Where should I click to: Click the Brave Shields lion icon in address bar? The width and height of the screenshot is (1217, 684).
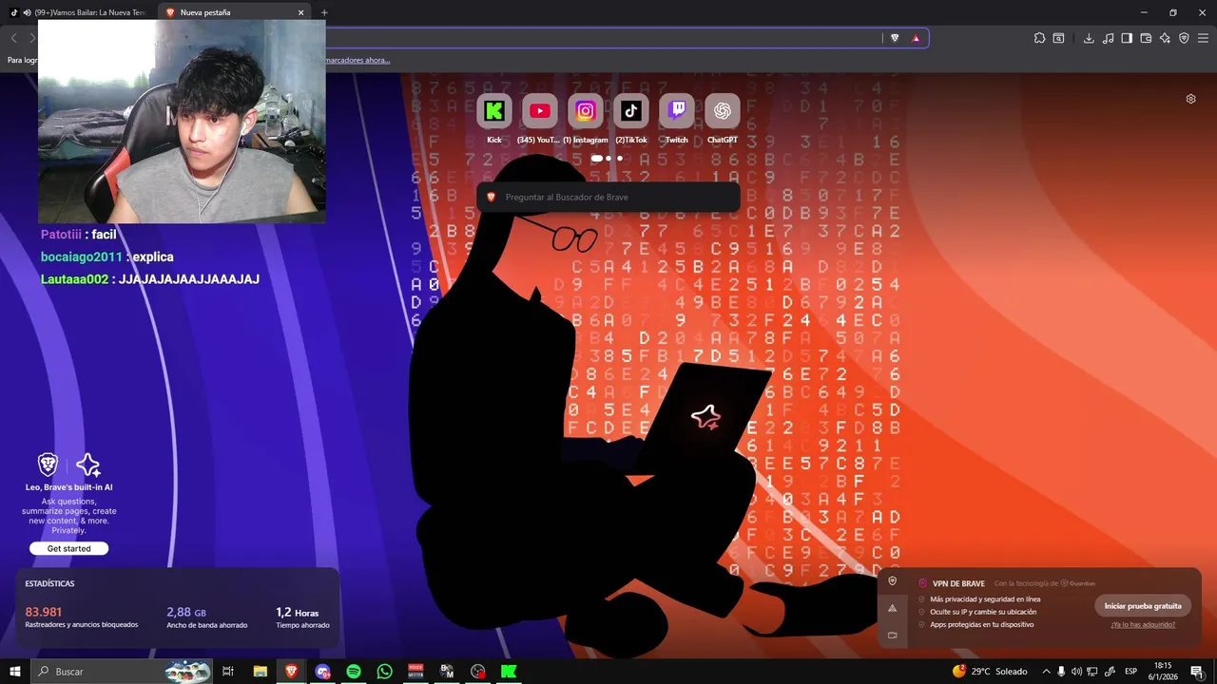[895, 38]
